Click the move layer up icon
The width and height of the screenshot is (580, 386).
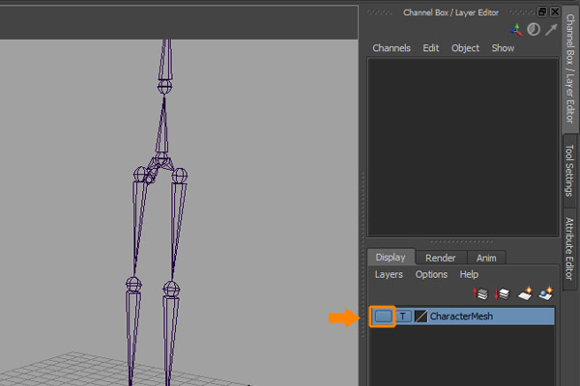(x=481, y=292)
